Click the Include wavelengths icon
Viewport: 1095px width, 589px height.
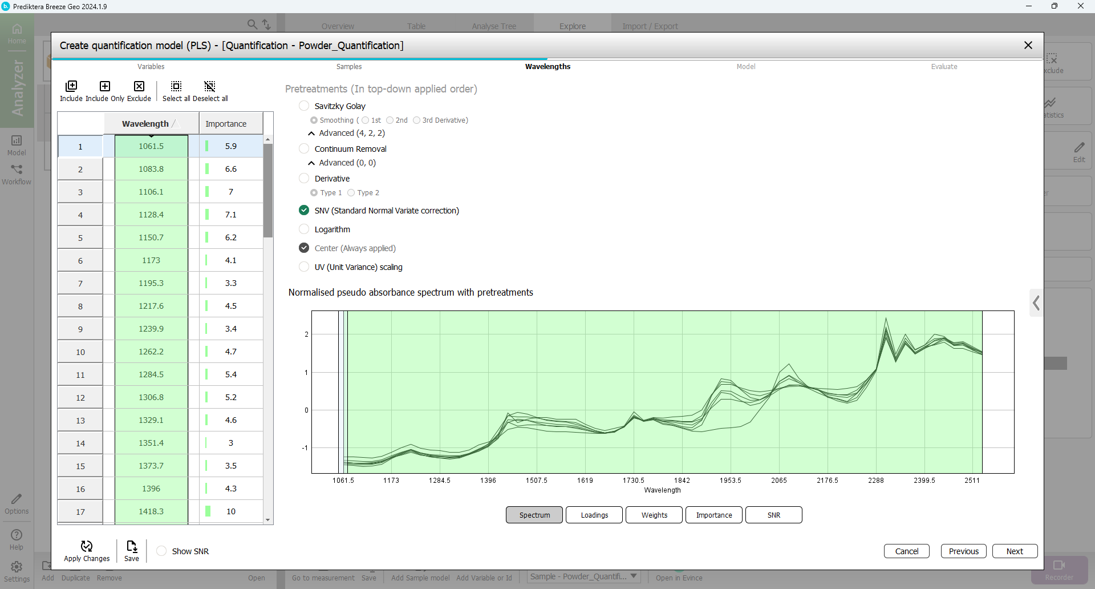point(71,87)
